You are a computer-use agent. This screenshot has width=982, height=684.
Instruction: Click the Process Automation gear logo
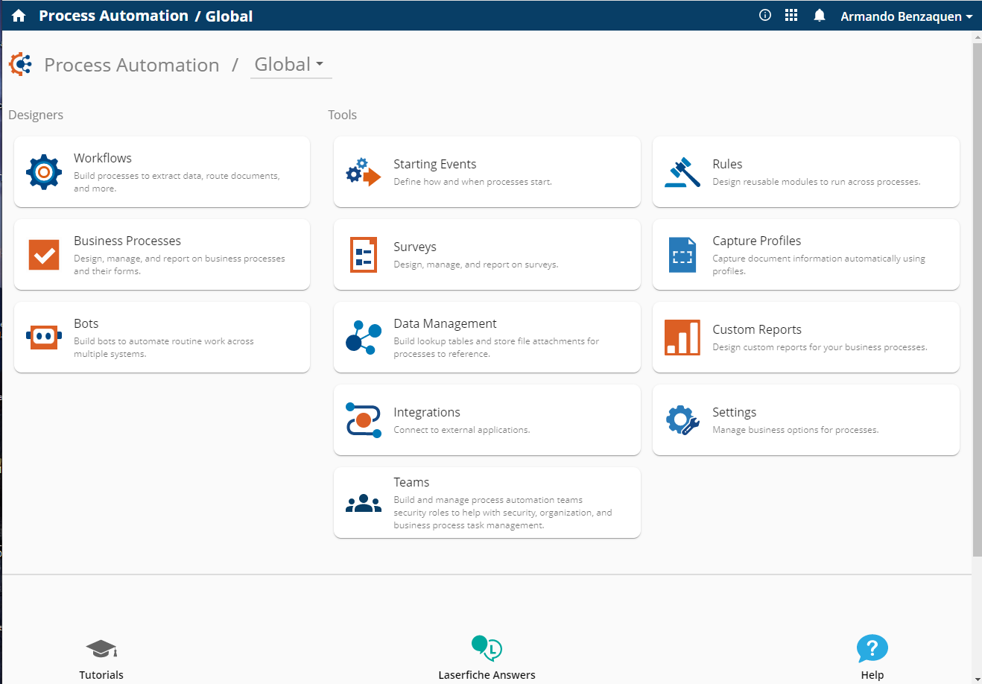(20, 65)
